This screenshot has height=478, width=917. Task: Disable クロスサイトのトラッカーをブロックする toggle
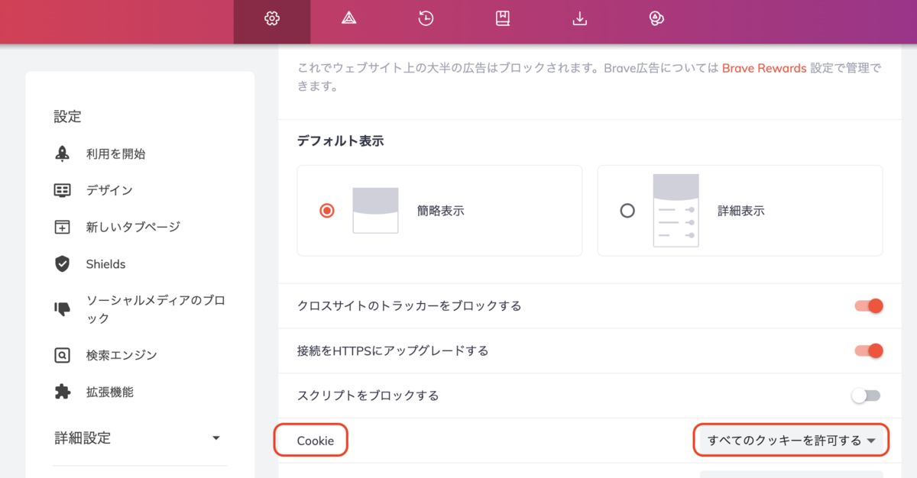coord(867,305)
